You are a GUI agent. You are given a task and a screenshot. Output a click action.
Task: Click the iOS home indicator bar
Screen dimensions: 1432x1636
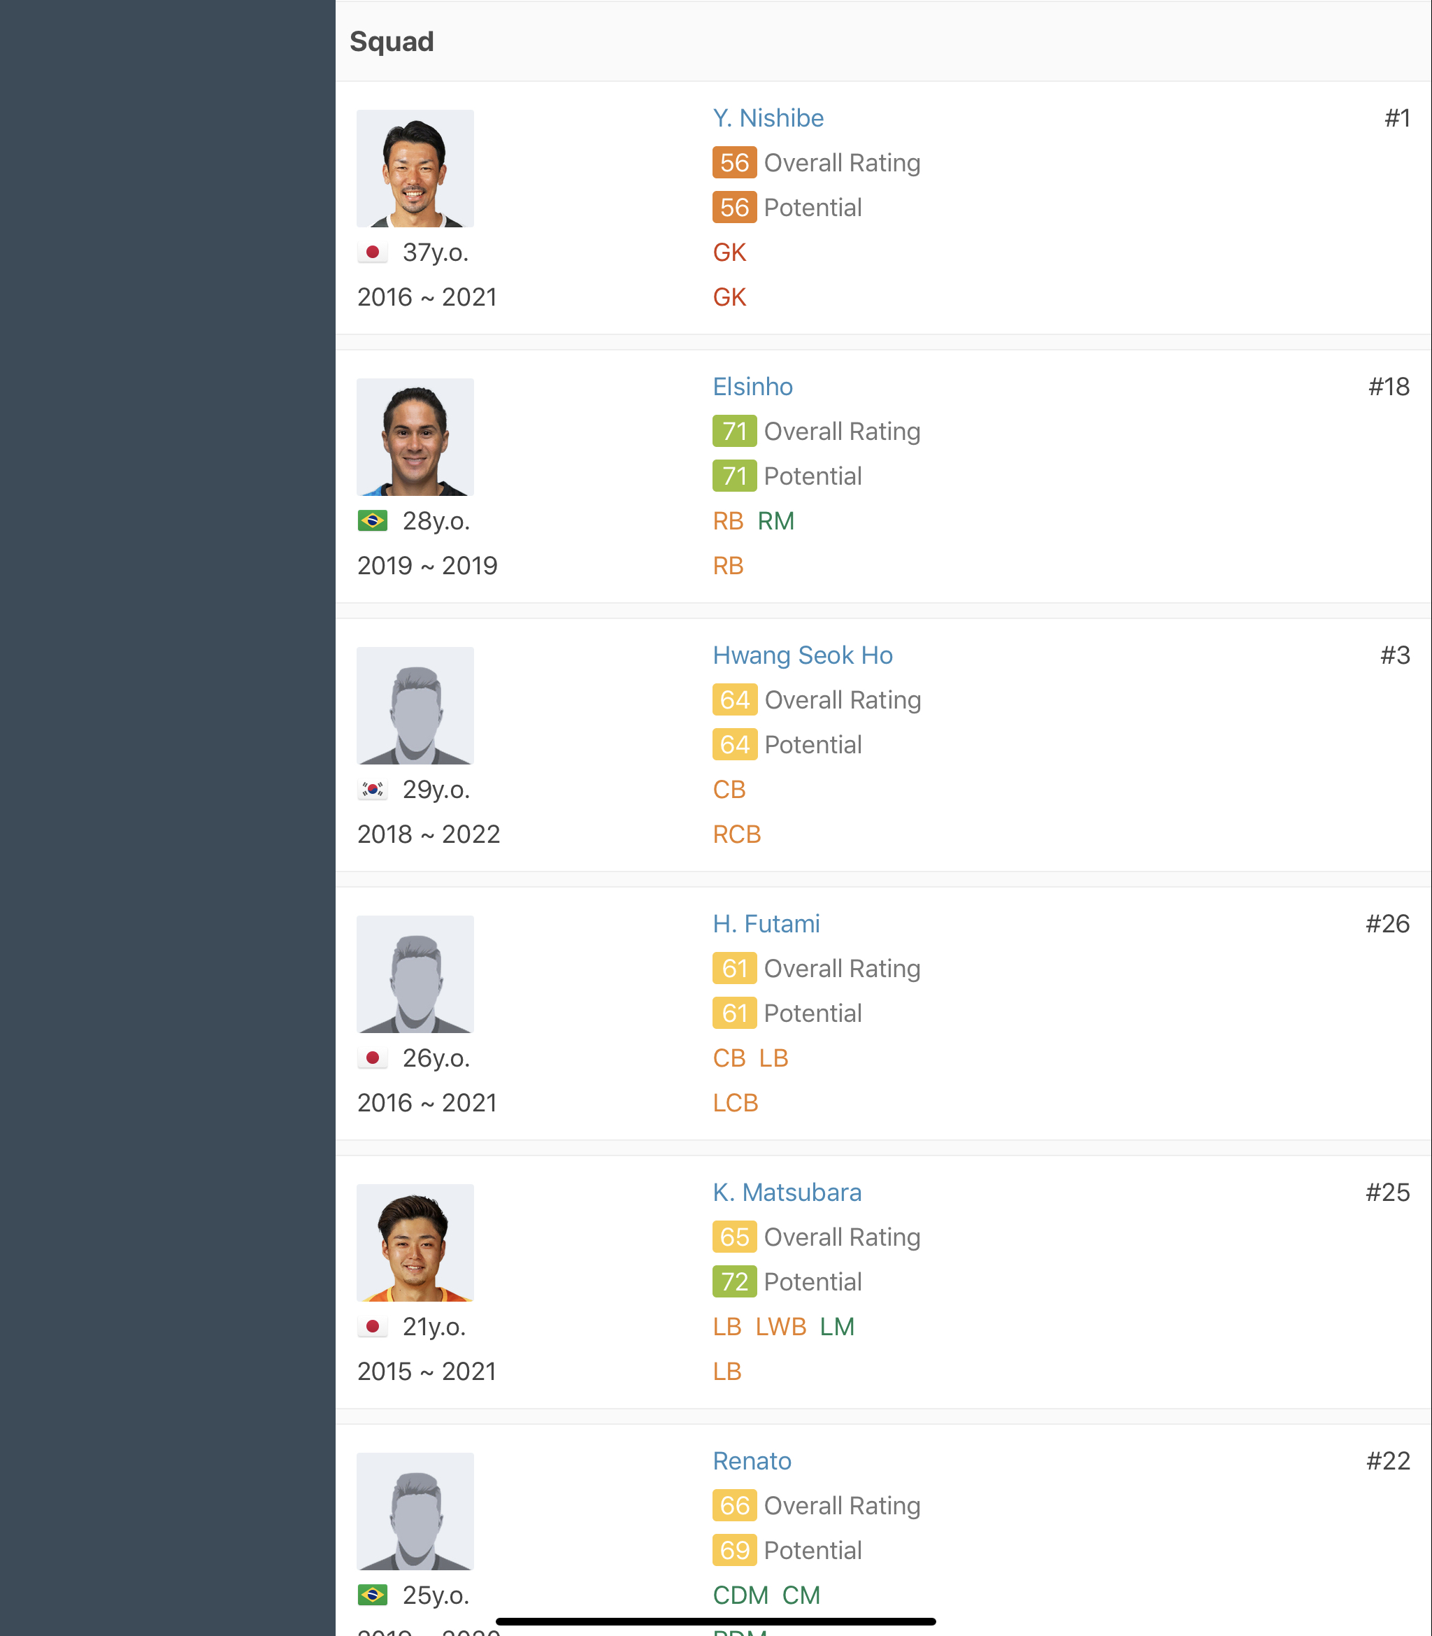(x=715, y=1621)
